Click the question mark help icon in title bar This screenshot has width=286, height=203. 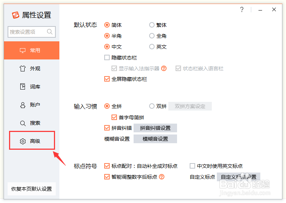tap(242, 10)
